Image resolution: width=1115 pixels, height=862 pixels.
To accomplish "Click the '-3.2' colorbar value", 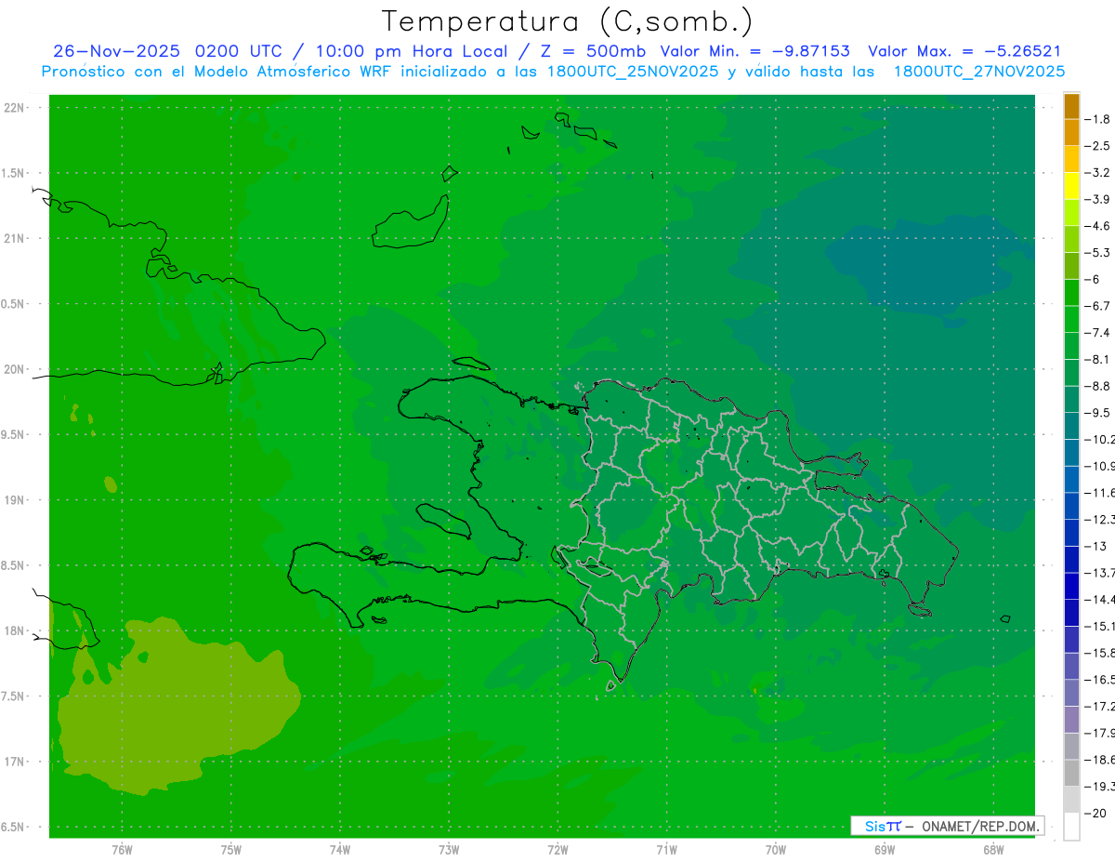I will tap(1096, 172).
